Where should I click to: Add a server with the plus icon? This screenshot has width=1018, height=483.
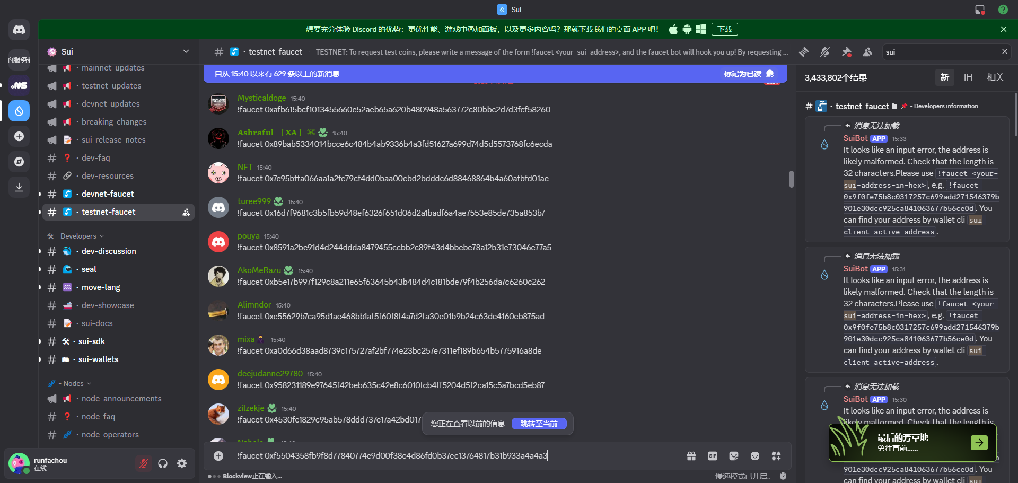pyautogui.click(x=19, y=136)
